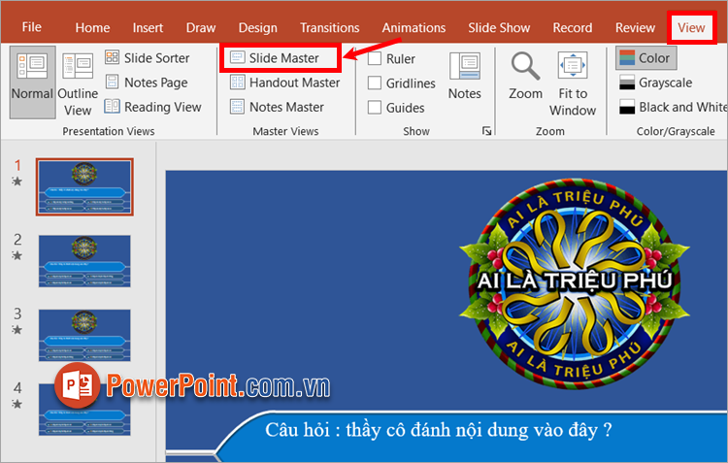Open Handout Master view
The height and width of the screenshot is (463, 728).
(x=285, y=83)
